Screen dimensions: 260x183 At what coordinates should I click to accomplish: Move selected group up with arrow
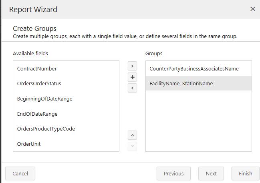pos(132,135)
